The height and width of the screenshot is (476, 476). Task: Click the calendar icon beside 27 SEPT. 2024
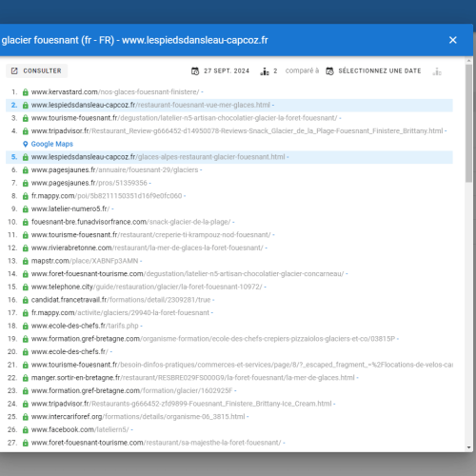click(195, 71)
